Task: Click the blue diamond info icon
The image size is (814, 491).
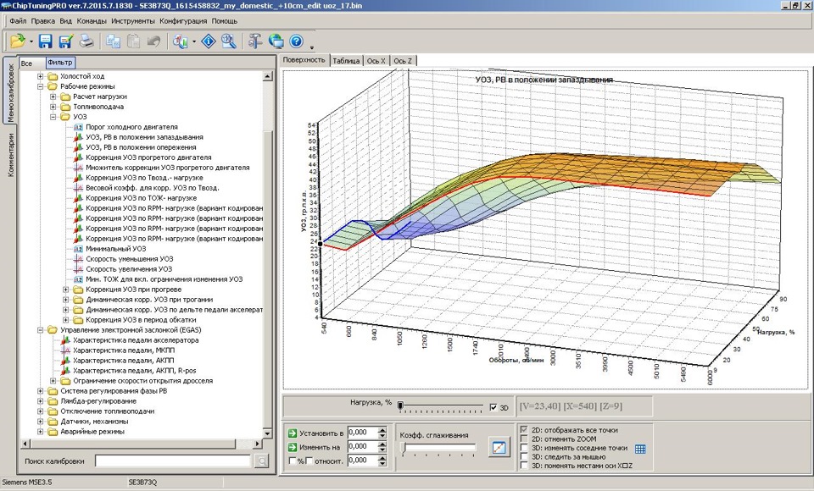Action: [x=209, y=41]
